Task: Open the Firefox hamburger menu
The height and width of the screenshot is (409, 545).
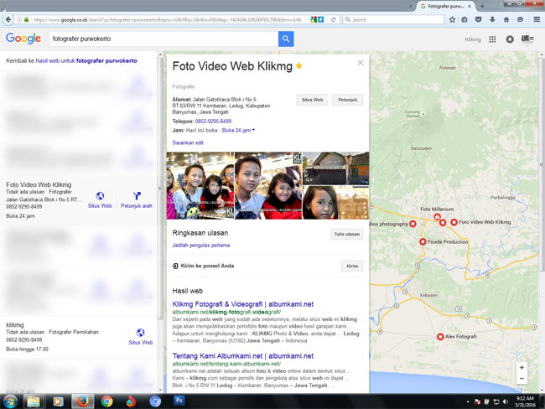Action: click(x=537, y=19)
